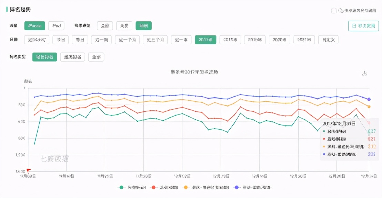Image resolution: width=382 pixels, height=198 pixels.
Task: Select 畅销 from the chart type options
Action: pos(143,25)
